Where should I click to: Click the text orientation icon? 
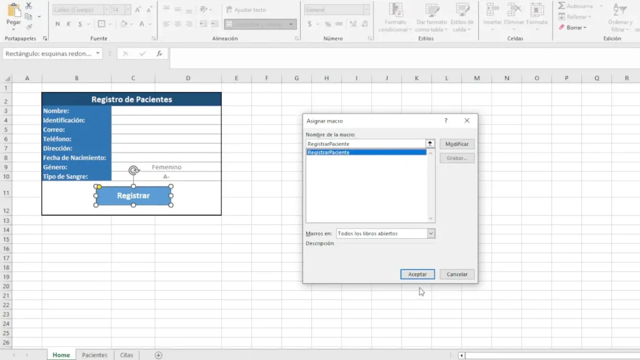tap(204, 9)
